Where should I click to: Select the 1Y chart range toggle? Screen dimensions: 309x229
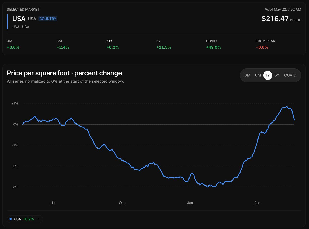pos(268,75)
